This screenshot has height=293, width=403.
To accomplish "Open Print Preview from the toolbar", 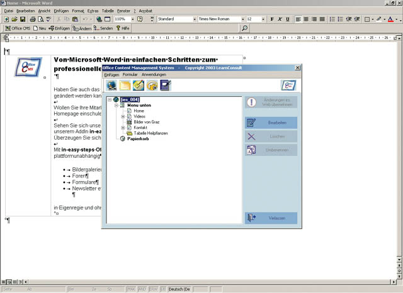I will pos(40,19).
